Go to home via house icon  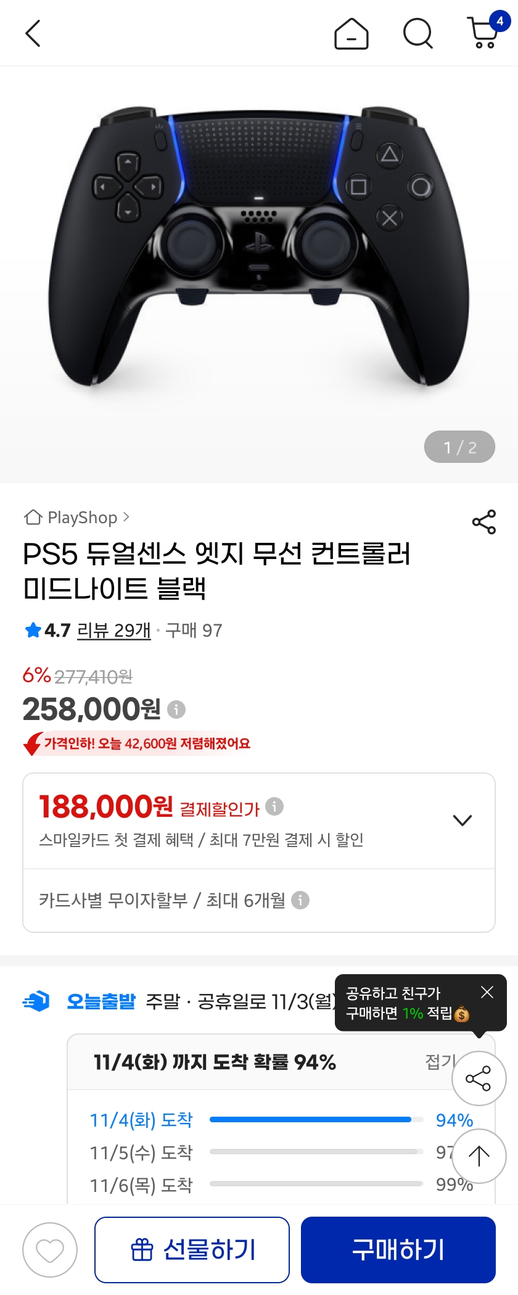pyautogui.click(x=351, y=33)
